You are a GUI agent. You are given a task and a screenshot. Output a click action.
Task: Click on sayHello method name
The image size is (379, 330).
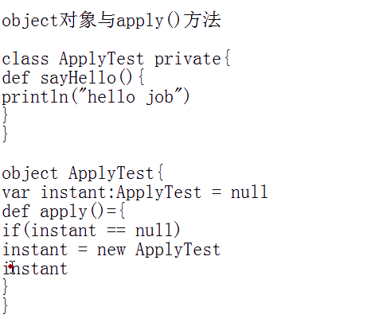click(78, 78)
